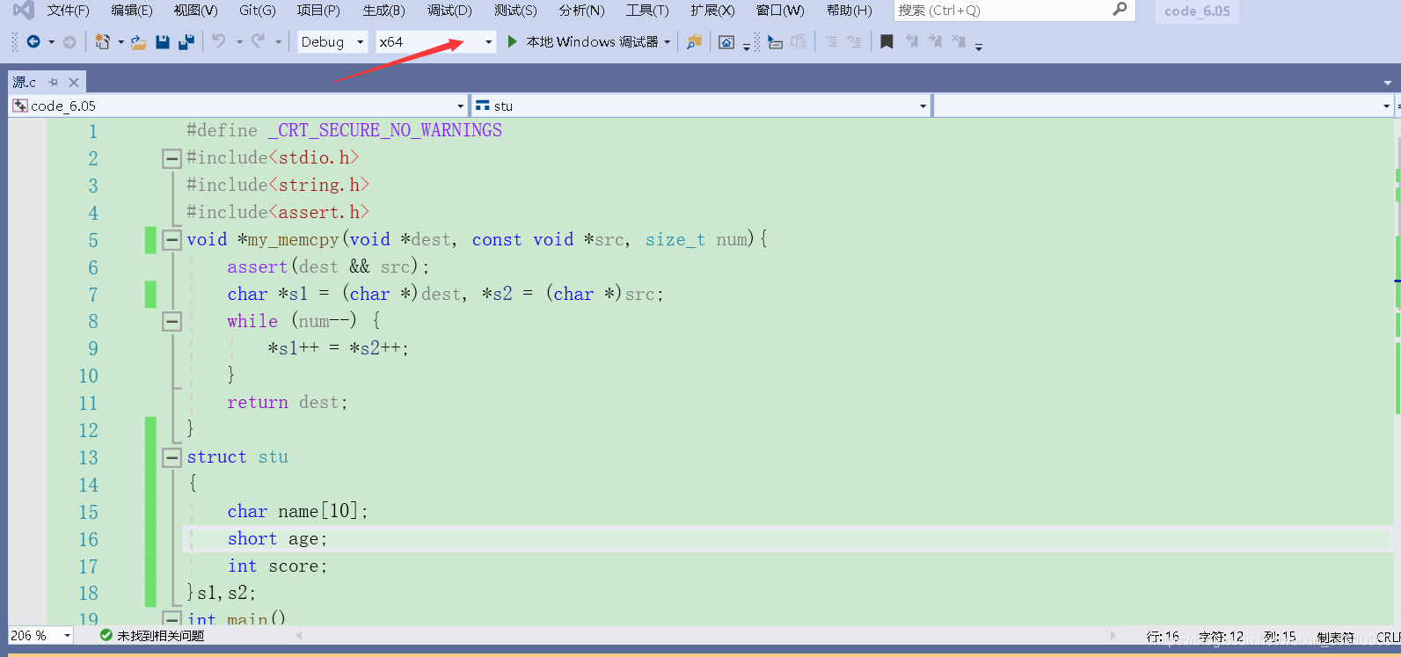Open the 帮助(H) menu
The width and height of the screenshot is (1401, 657).
pyautogui.click(x=850, y=11)
